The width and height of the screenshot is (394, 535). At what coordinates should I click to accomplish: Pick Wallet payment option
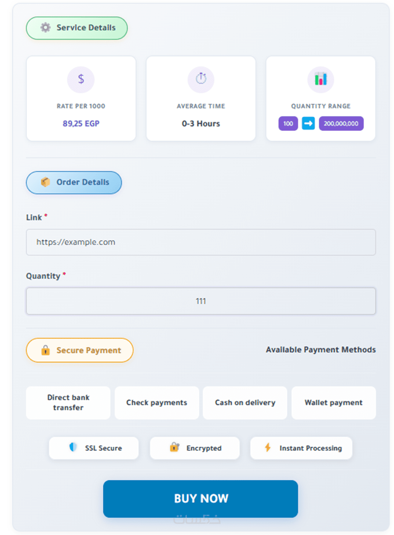(334, 403)
